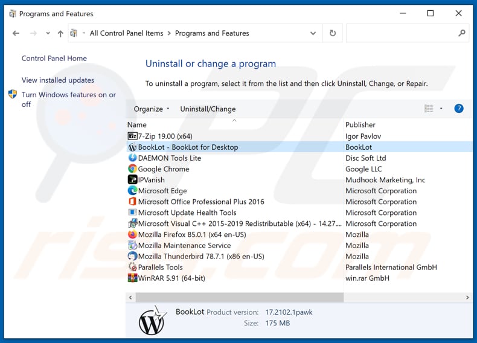
Task: Select Mozilla Maintenance Service entry
Action: pyautogui.click(x=299, y=245)
